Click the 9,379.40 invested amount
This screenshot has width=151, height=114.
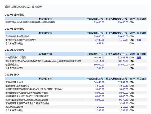point(124,100)
